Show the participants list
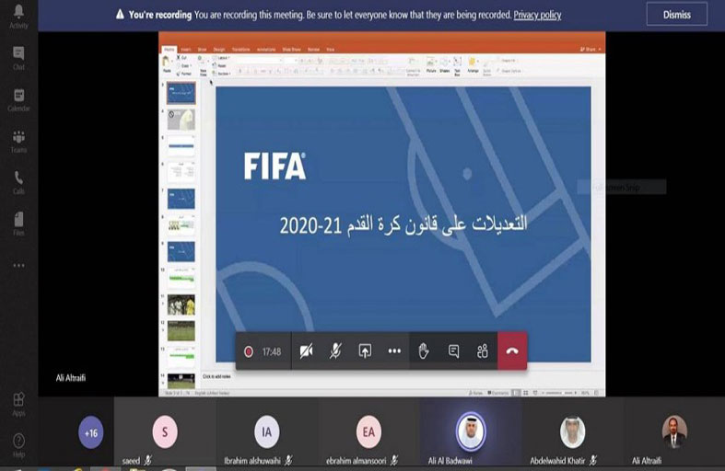 [x=482, y=351]
